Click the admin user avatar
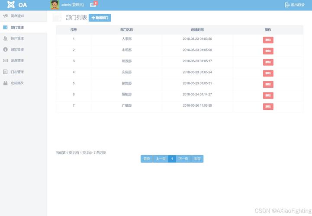312x216 pixels. [x=55, y=5]
